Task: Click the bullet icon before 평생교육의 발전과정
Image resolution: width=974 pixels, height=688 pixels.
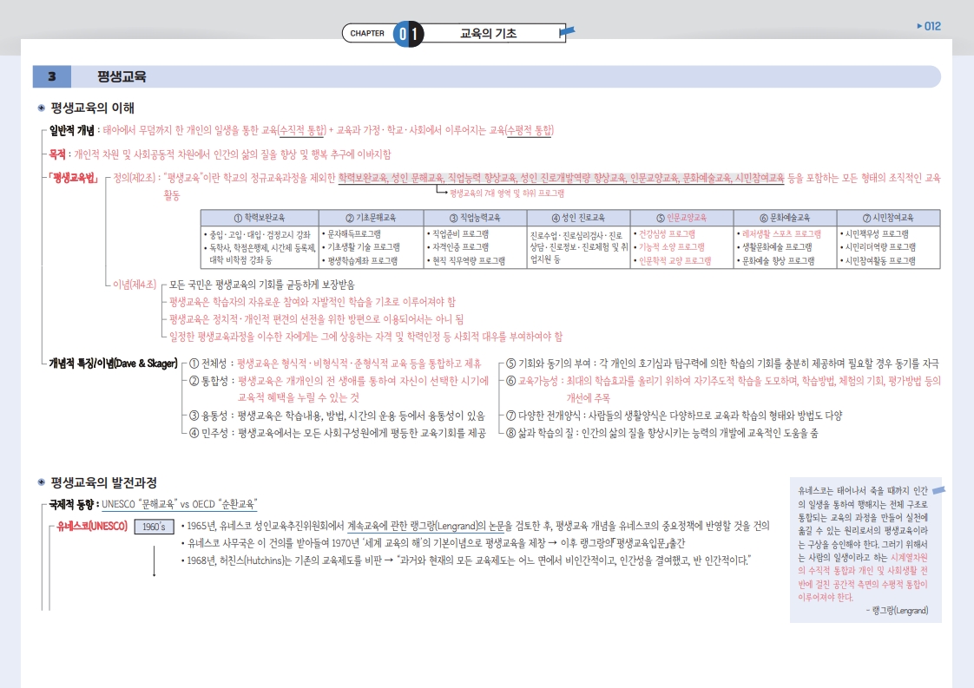Action: pos(41,482)
